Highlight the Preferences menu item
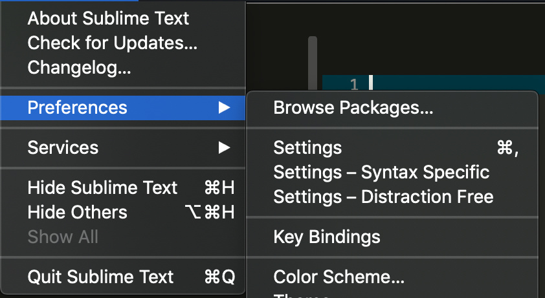 tap(78, 107)
